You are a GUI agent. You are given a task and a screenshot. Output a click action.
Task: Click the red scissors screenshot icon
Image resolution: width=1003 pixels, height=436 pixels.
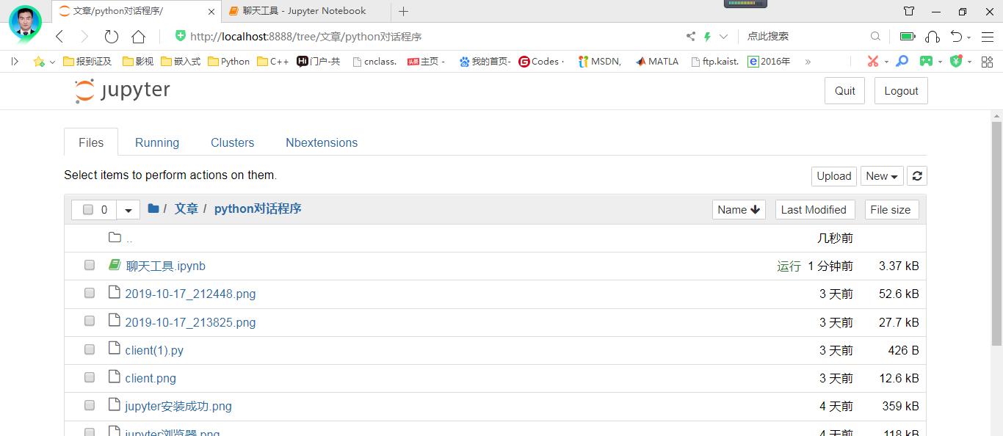pos(872,62)
